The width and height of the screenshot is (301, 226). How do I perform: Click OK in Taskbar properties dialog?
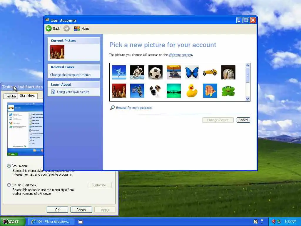(x=57, y=210)
